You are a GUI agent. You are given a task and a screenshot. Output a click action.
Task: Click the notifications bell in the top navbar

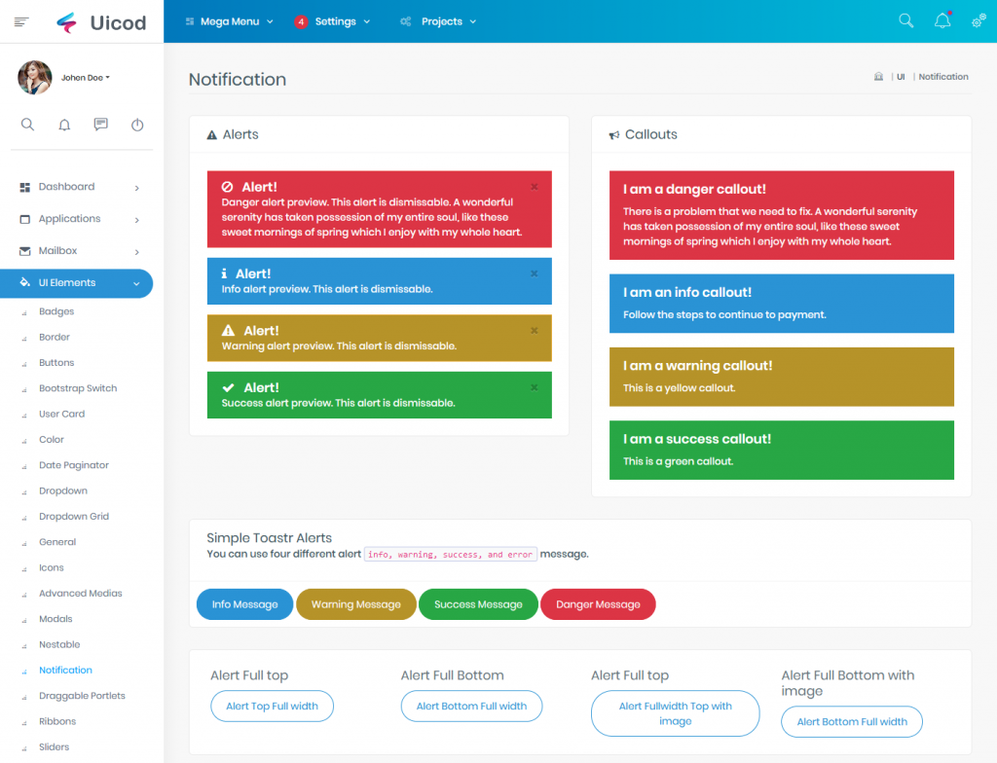(x=942, y=19)
